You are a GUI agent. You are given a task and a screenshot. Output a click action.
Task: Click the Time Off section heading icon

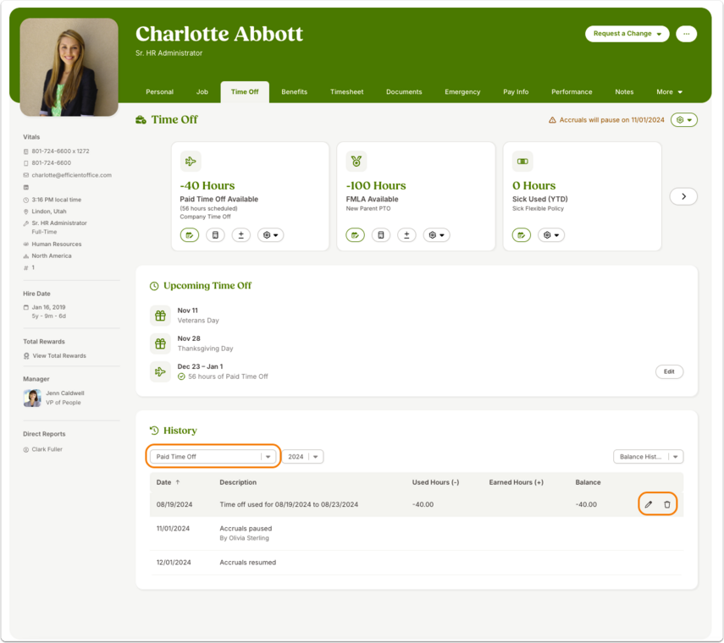(141, 120)
